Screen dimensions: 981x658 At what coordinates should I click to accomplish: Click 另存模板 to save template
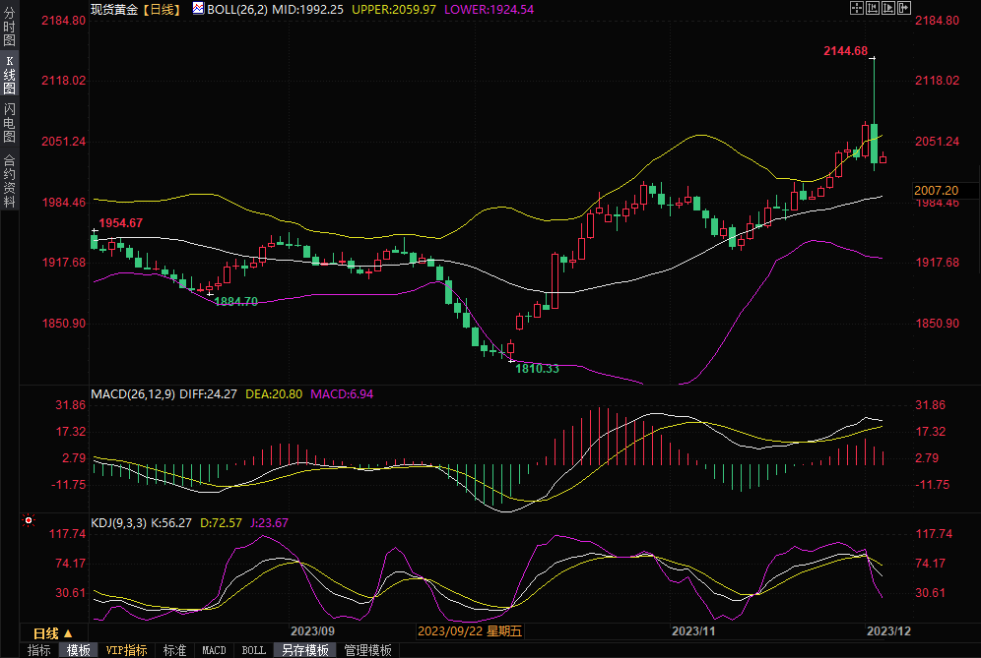click(x=304, y=650)
